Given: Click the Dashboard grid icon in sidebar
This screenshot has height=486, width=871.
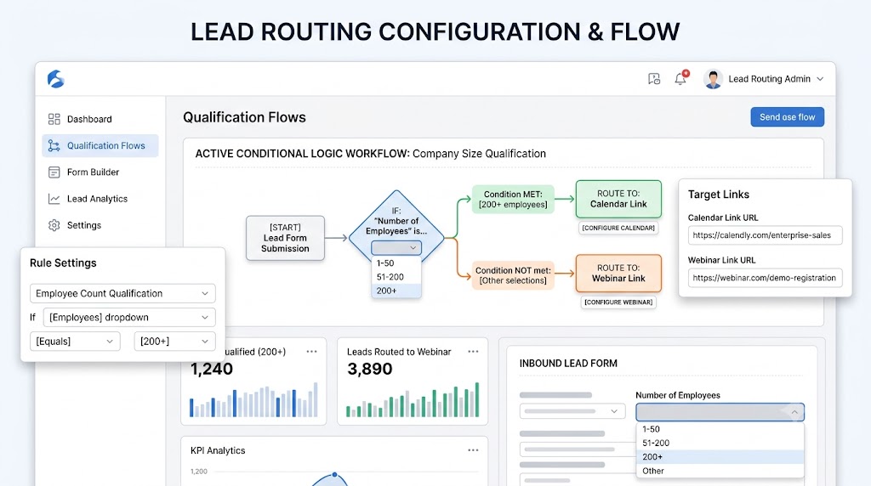Looking at the screenshot, I should pyautogui.click(x=54, y=119).
